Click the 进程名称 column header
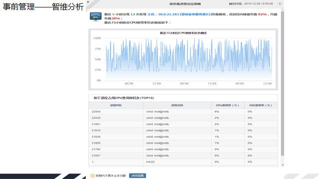 [177, 105]
